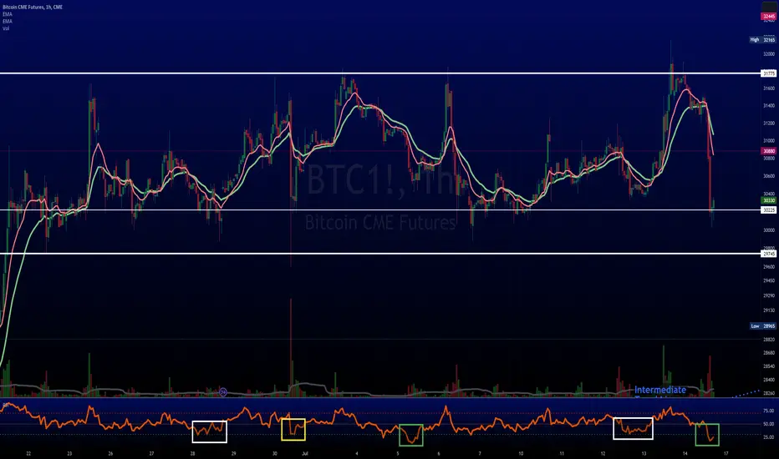Click the 32445 red price label
Image resolution: width=779 pixels, height=459 pixels.
pyautogui.click(x=769, y=17)
